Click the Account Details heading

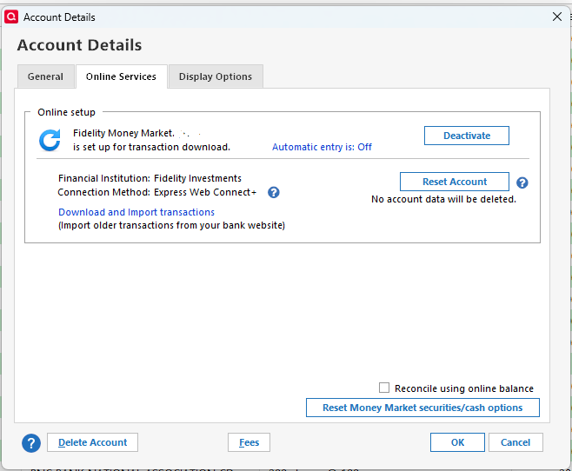tap(79, 45)
